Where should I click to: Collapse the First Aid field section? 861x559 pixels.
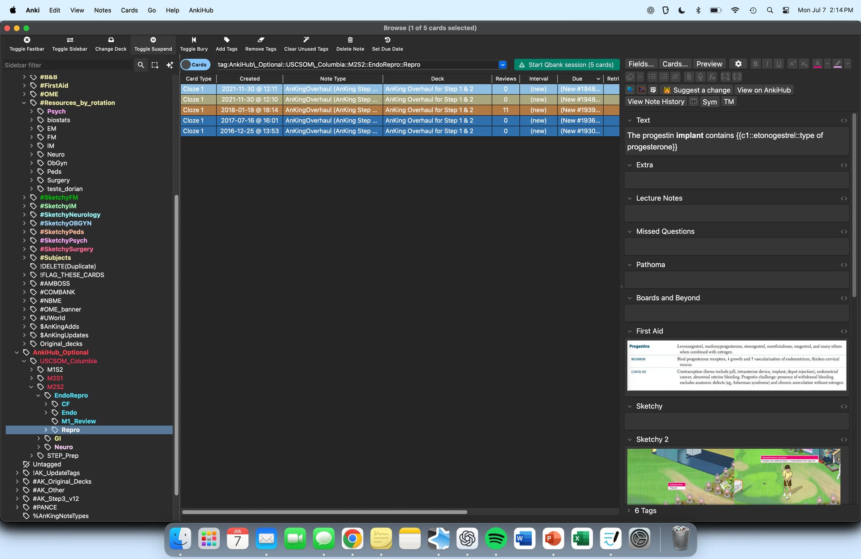tap(630, 331)
